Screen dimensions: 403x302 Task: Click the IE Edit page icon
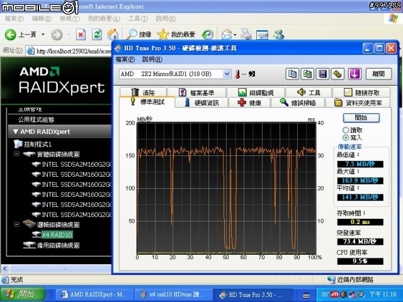pyautogui.click(x=262, y=35)
